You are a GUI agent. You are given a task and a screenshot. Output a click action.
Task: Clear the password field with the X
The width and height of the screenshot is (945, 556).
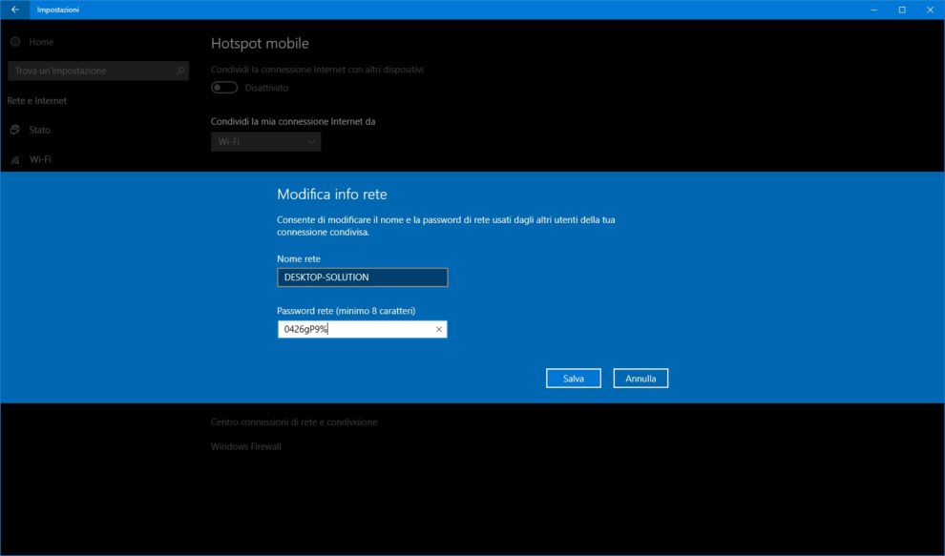439,329
